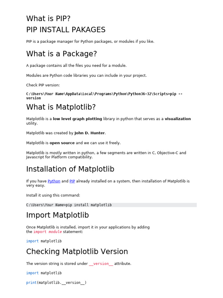Click the 'What is PIP?' heading
This screenshot has width=223, height=298.
tap(48, 18)
